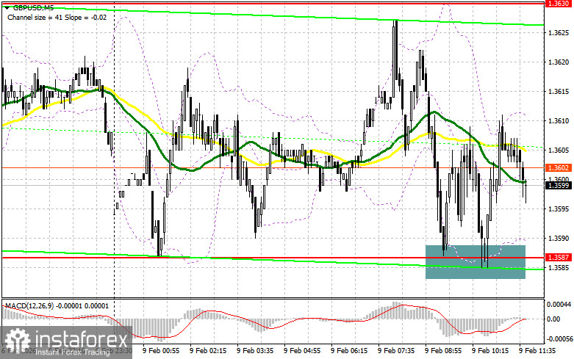574x359 pixels.
Task: Click the 1.3620 price axis label
Action: click(559, 62)
